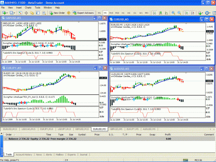Switch to the H1 timeframe
This screenshot has height=162, width=216.
point(123,13)
